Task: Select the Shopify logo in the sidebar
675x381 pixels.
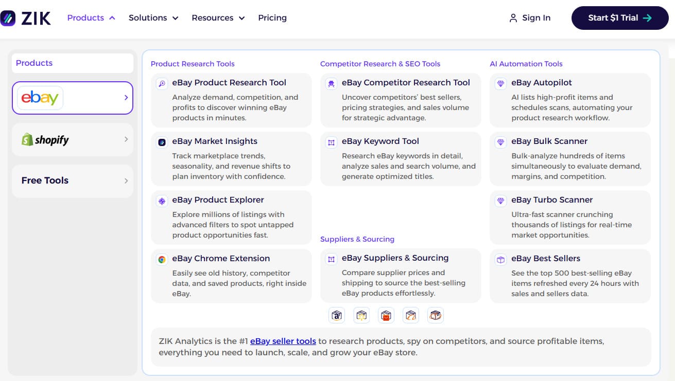Action: 45,139
